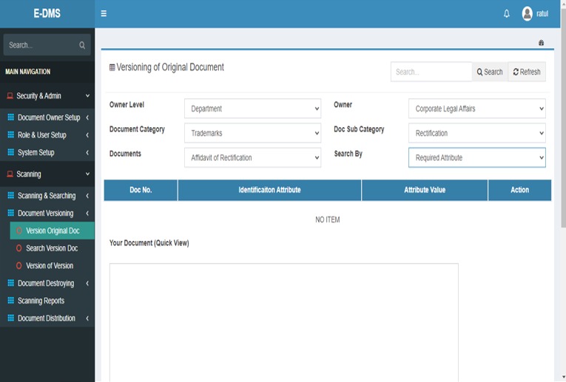Click the Document Versioning grid icon
Image resolution: width=566 pixels, height=382 pixels.
pyautogui.click(x=11, y=213)
